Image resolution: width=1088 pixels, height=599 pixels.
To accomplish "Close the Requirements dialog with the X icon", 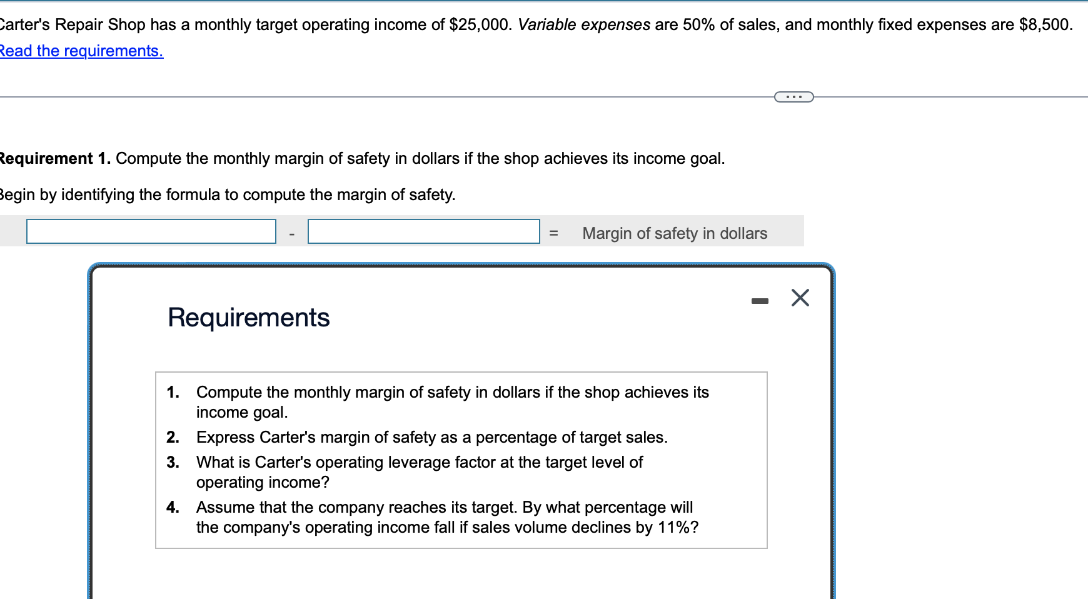I will pyautogui.click(x=800, y=298).
